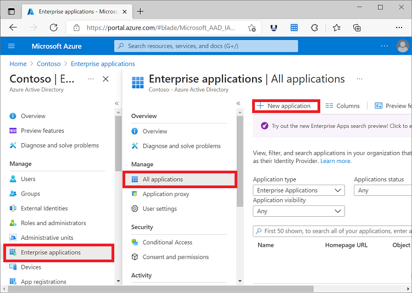Open the Azure header more options ellipsis
Viewport: 412px width, 293px height.
coord(385,46)
